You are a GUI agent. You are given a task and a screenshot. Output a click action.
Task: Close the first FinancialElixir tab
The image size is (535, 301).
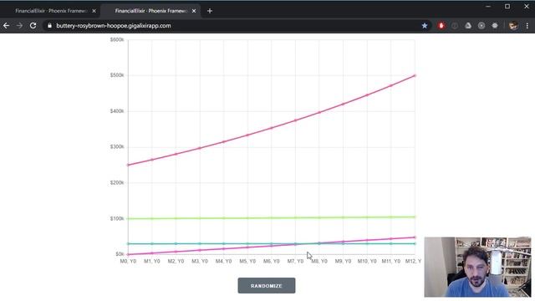94,11
